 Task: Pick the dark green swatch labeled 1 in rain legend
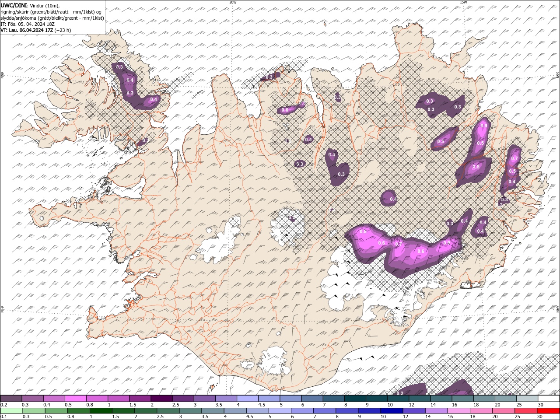[101, 411]
